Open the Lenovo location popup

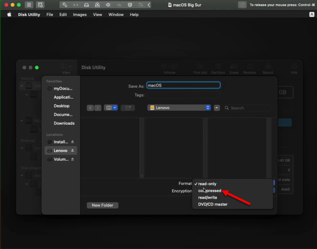click(x=179, y=108)
